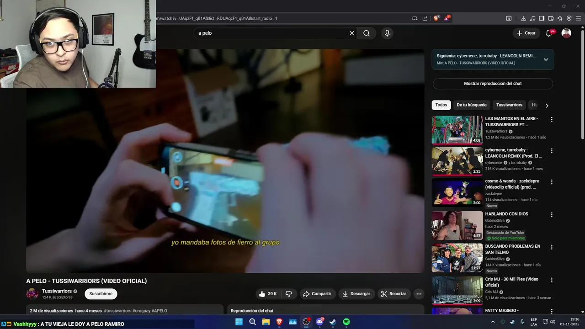The height and width of the screenshot is (329, 585).
Task: Open Cris MJ 30 Mil Pies thumbnail
Action: [x=457, y=290]
